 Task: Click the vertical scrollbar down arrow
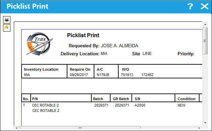click(205, 123)
